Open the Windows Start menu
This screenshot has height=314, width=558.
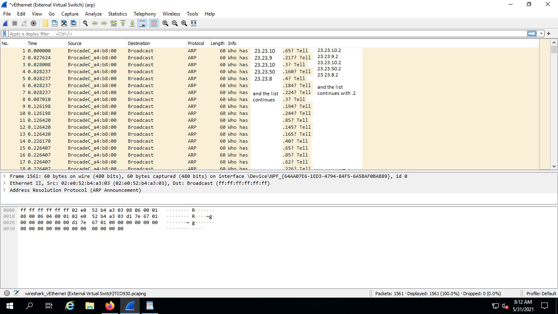(x=10, y=306)
